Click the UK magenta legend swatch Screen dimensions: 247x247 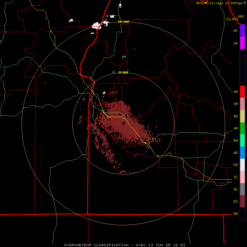242,43
